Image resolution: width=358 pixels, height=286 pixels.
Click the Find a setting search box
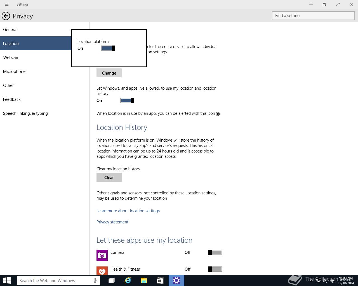313,16
